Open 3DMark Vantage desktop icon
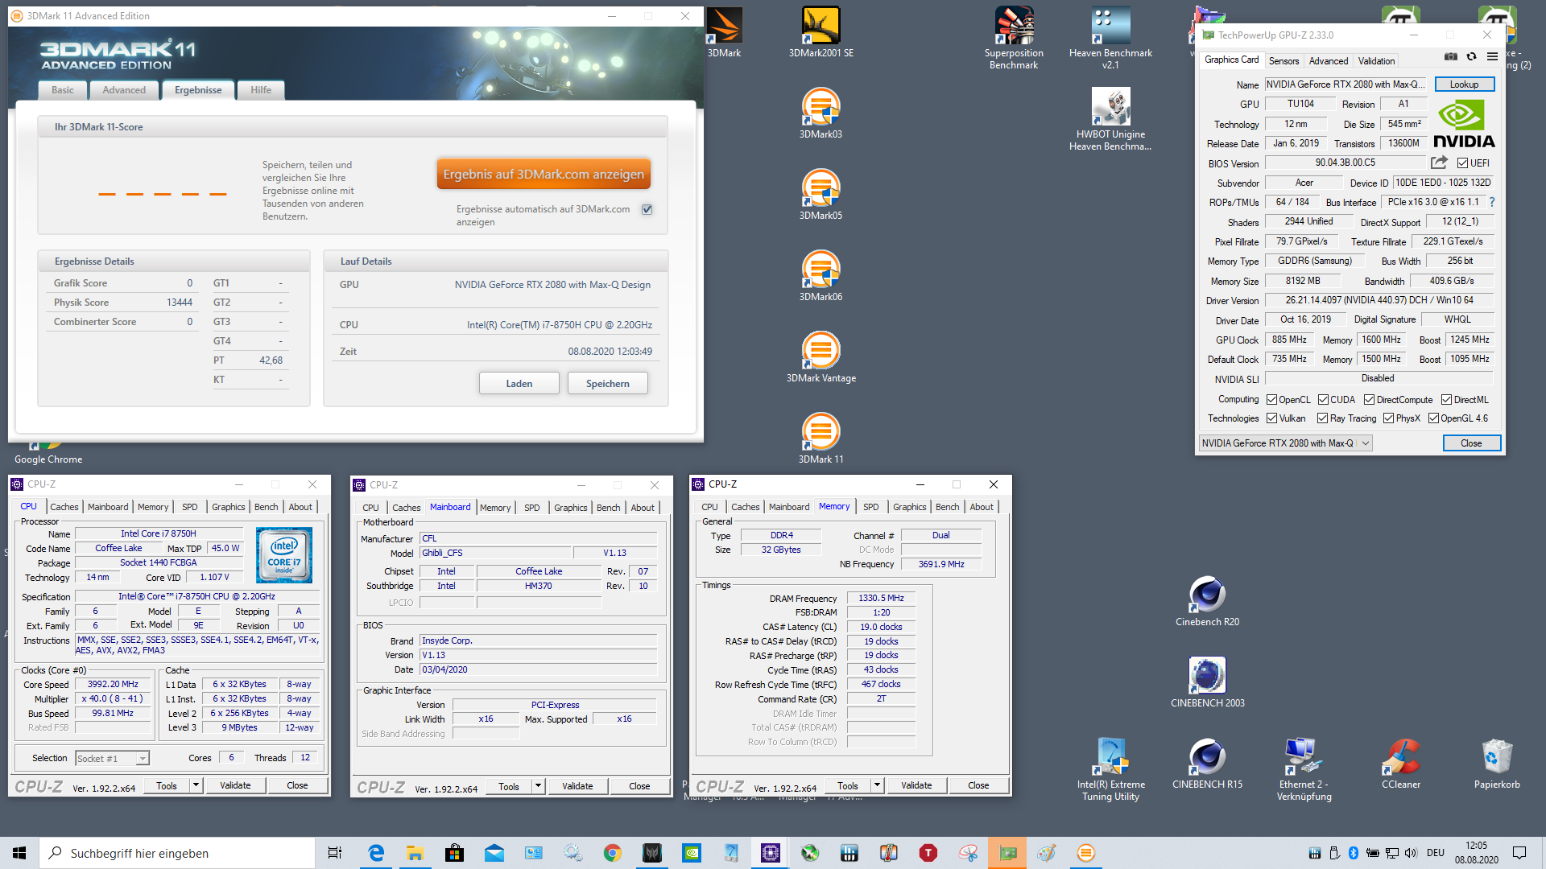 [821, 357]
